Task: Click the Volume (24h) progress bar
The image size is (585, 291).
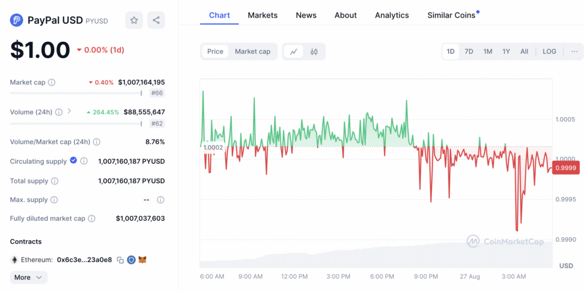Action: click(x=76, y=123)
